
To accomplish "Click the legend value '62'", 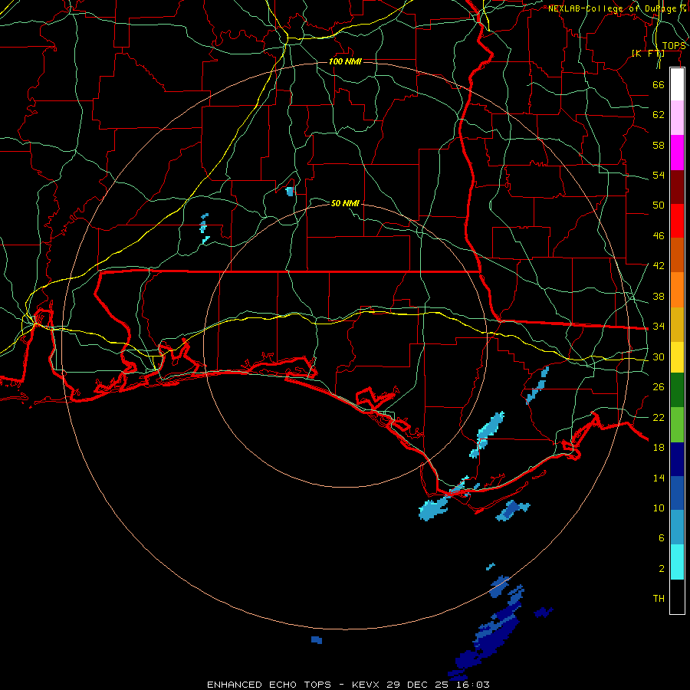I will point(659,115).
